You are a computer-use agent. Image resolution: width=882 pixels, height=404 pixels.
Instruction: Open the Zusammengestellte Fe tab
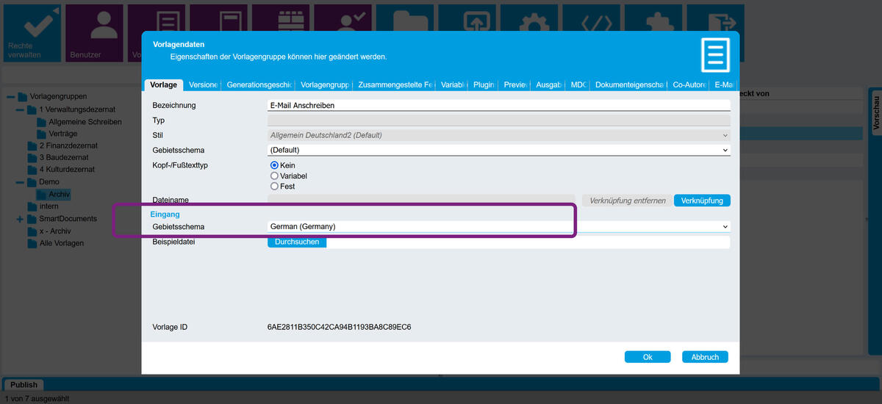pyautogui.click(x=395, y=85)
